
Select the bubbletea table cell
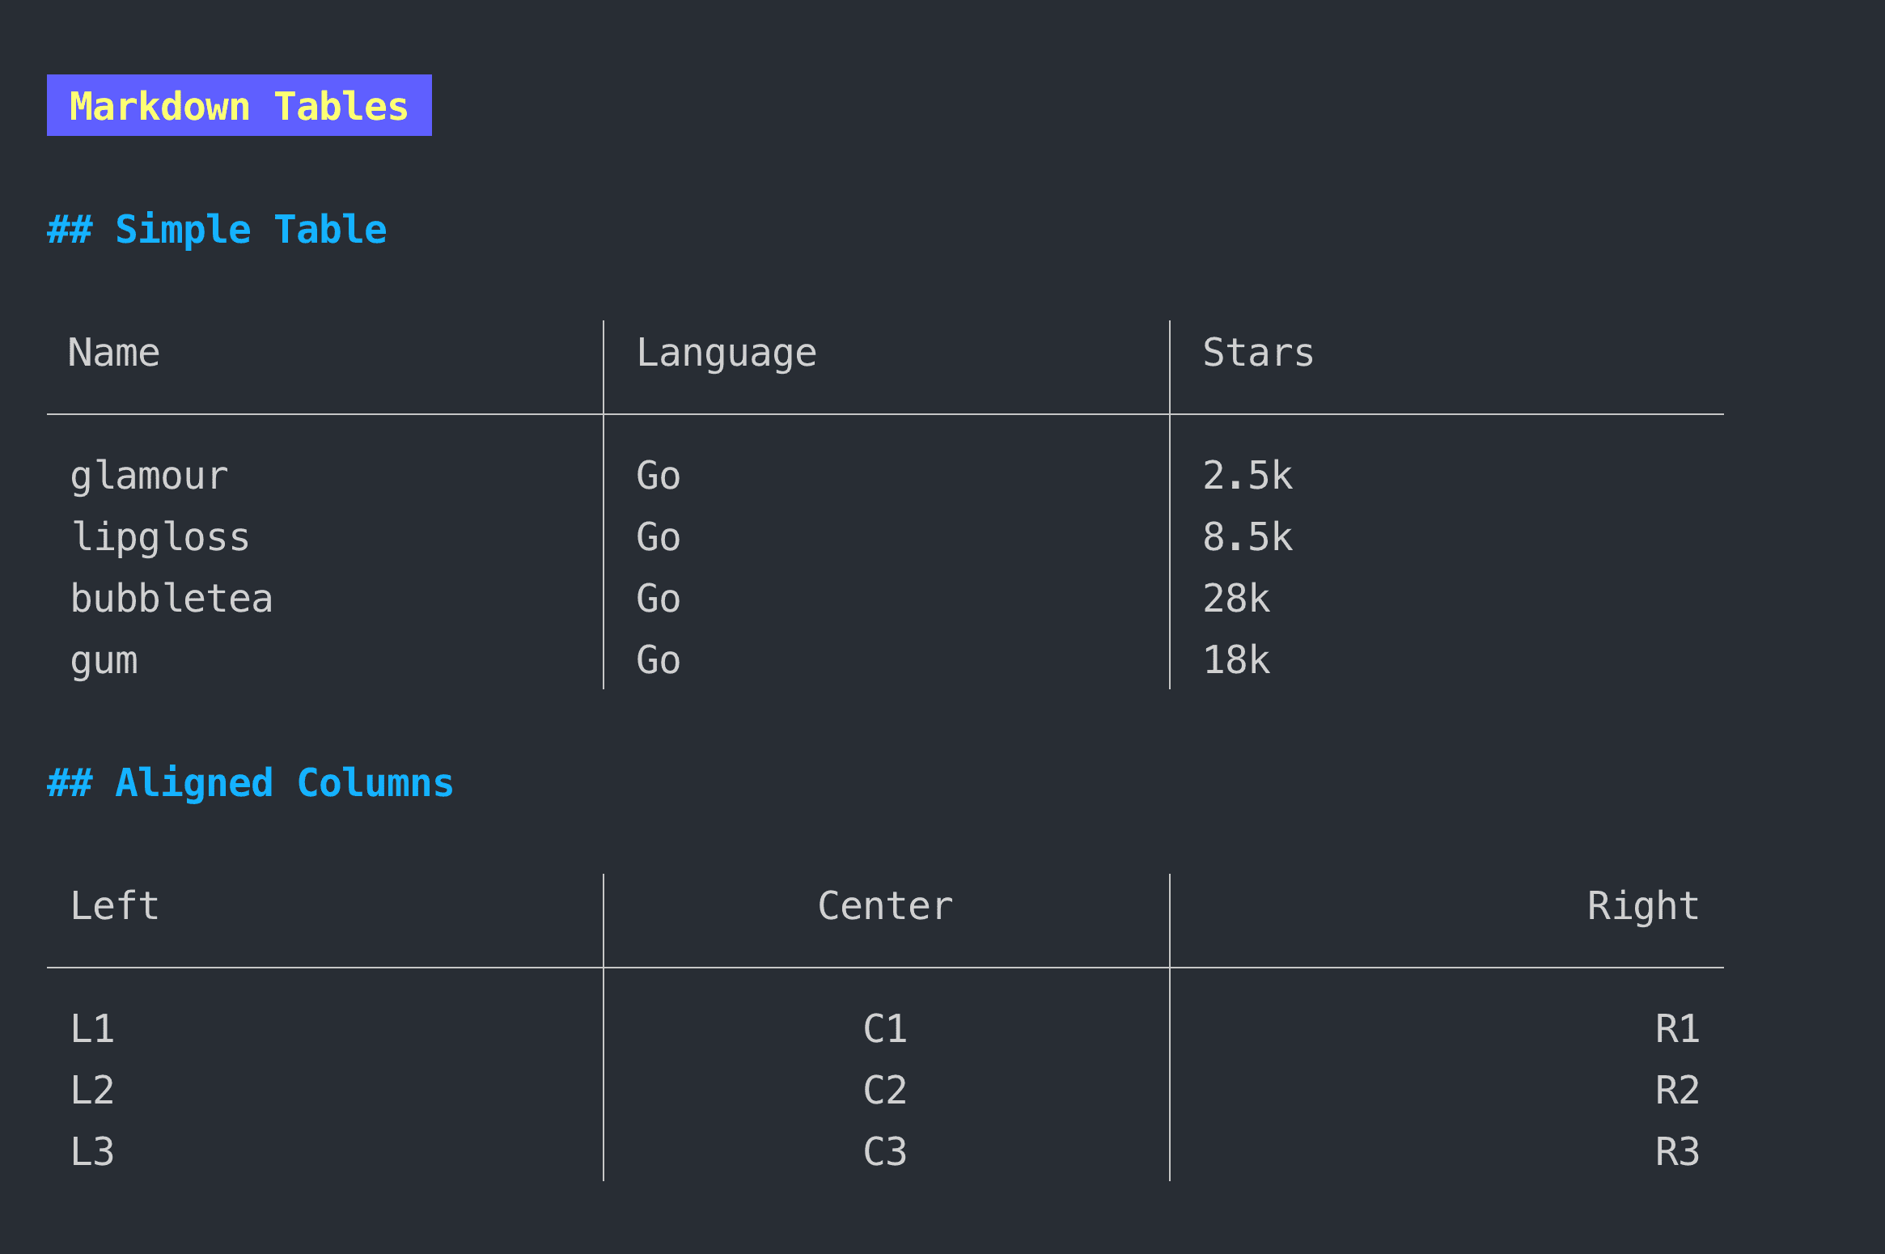172,599
